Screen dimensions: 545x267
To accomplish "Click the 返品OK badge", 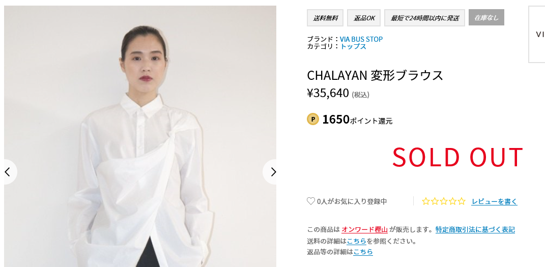I will pos(364,18).
